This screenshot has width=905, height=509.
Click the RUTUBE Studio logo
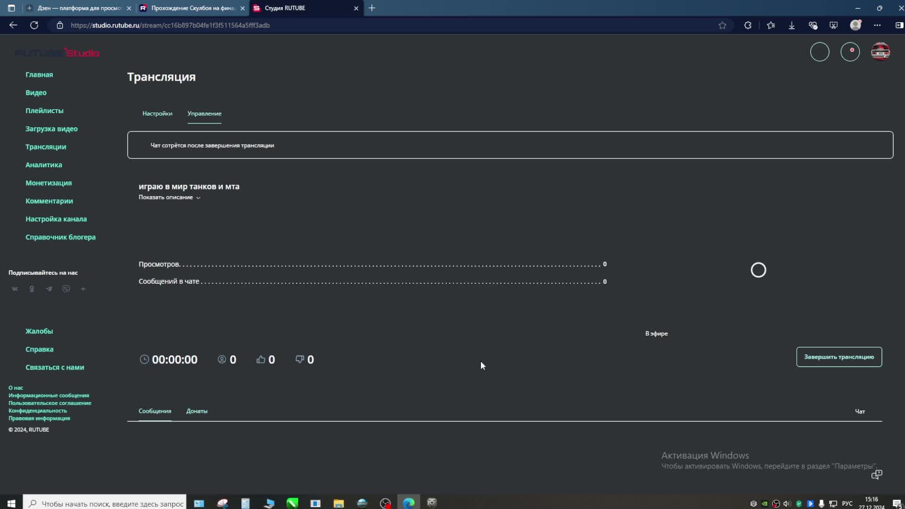(x=57, y=53)
